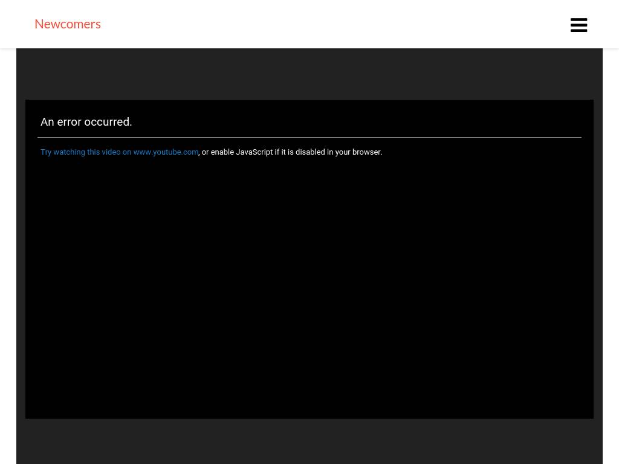Viewport: 619px width, 464px height.
Task: Click the dark gray area above the video
Action: tap(309, 74)
